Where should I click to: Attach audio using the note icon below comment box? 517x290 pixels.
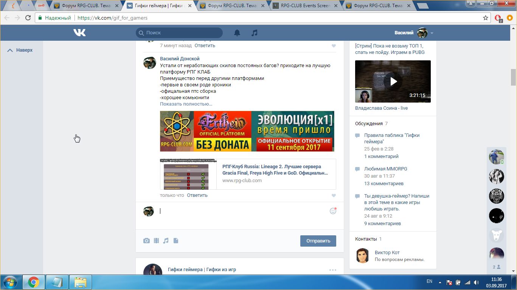(166, 241)
